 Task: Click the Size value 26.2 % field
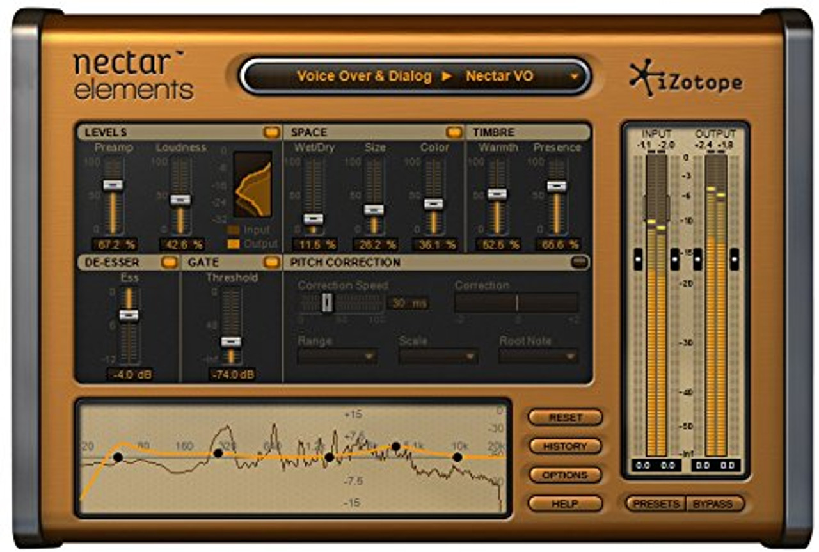click(375, 244)
